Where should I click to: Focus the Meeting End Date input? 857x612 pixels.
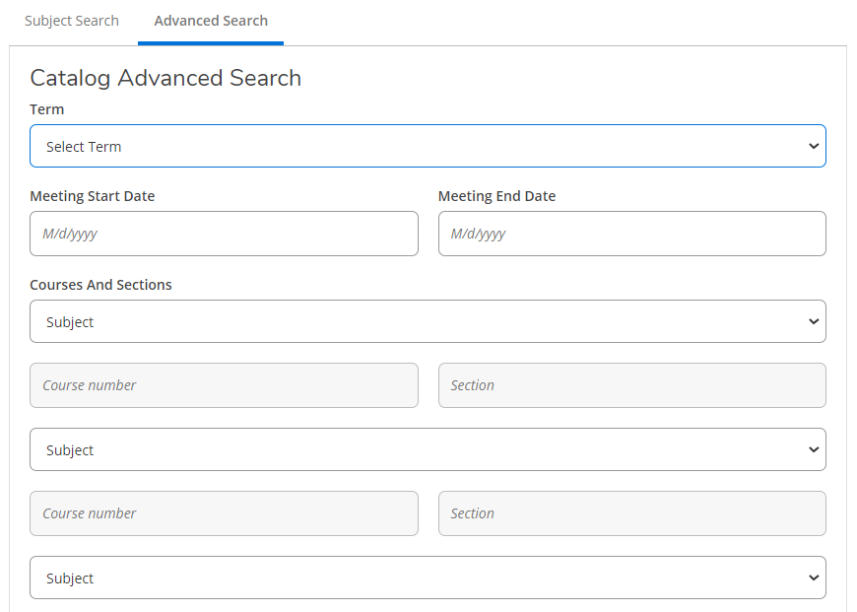[x=631, y=234]
